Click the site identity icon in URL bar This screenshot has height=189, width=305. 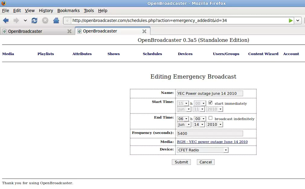coord(67,20)
